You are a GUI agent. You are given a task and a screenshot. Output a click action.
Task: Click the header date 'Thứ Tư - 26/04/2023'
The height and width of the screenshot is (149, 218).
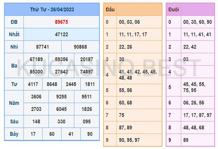pyautogui.click(x=52, y=10)
